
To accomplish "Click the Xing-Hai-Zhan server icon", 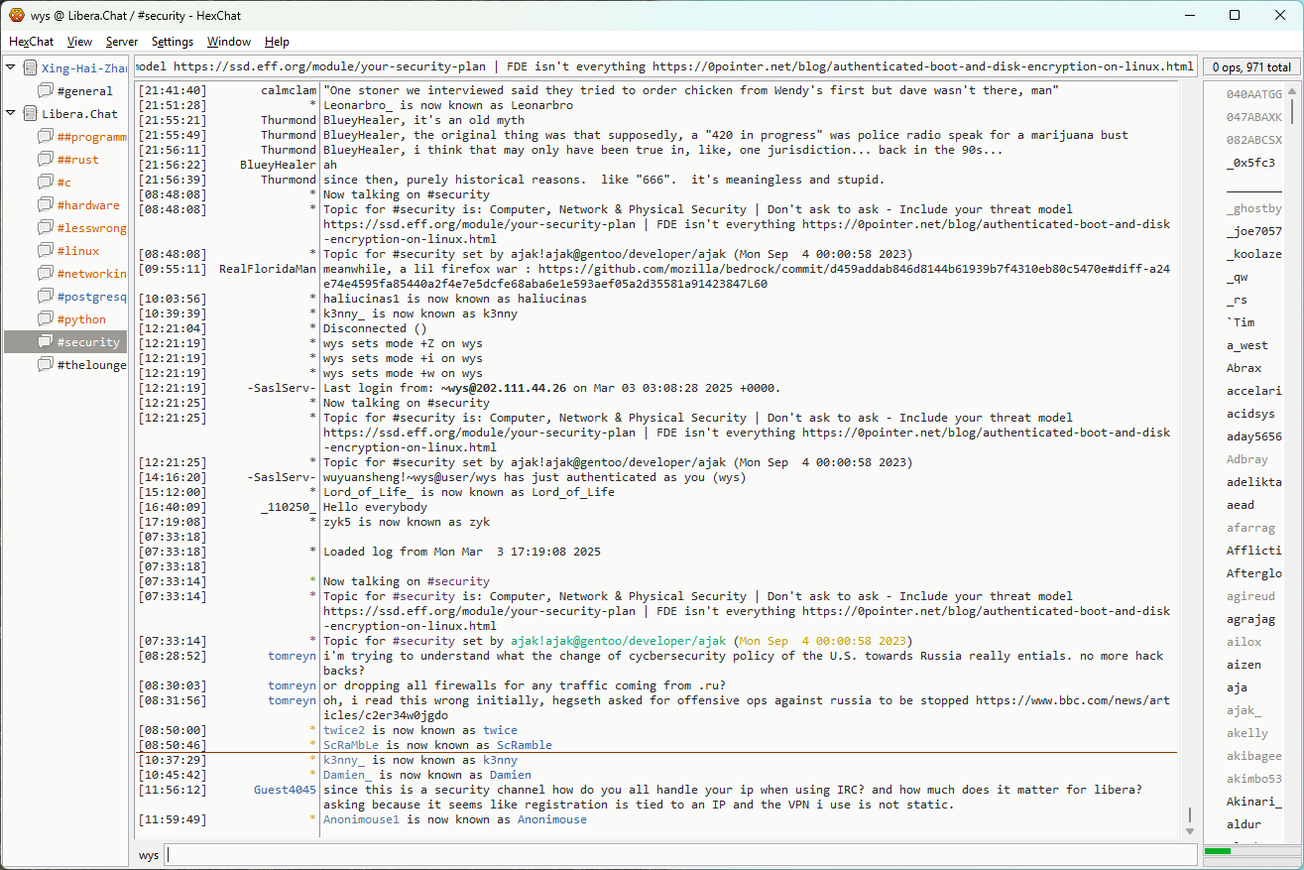I will click(30, 68).
